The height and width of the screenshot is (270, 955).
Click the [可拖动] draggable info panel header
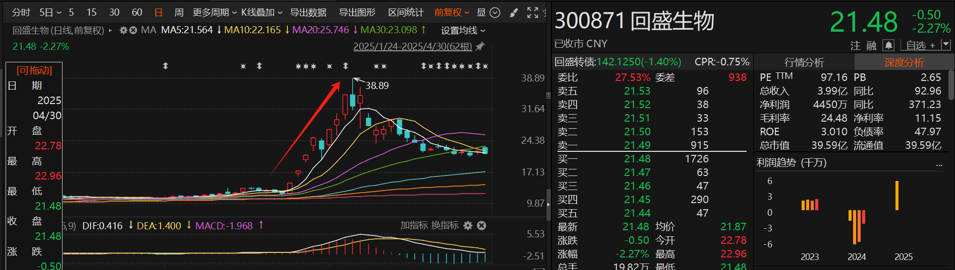tap(34, 70)
